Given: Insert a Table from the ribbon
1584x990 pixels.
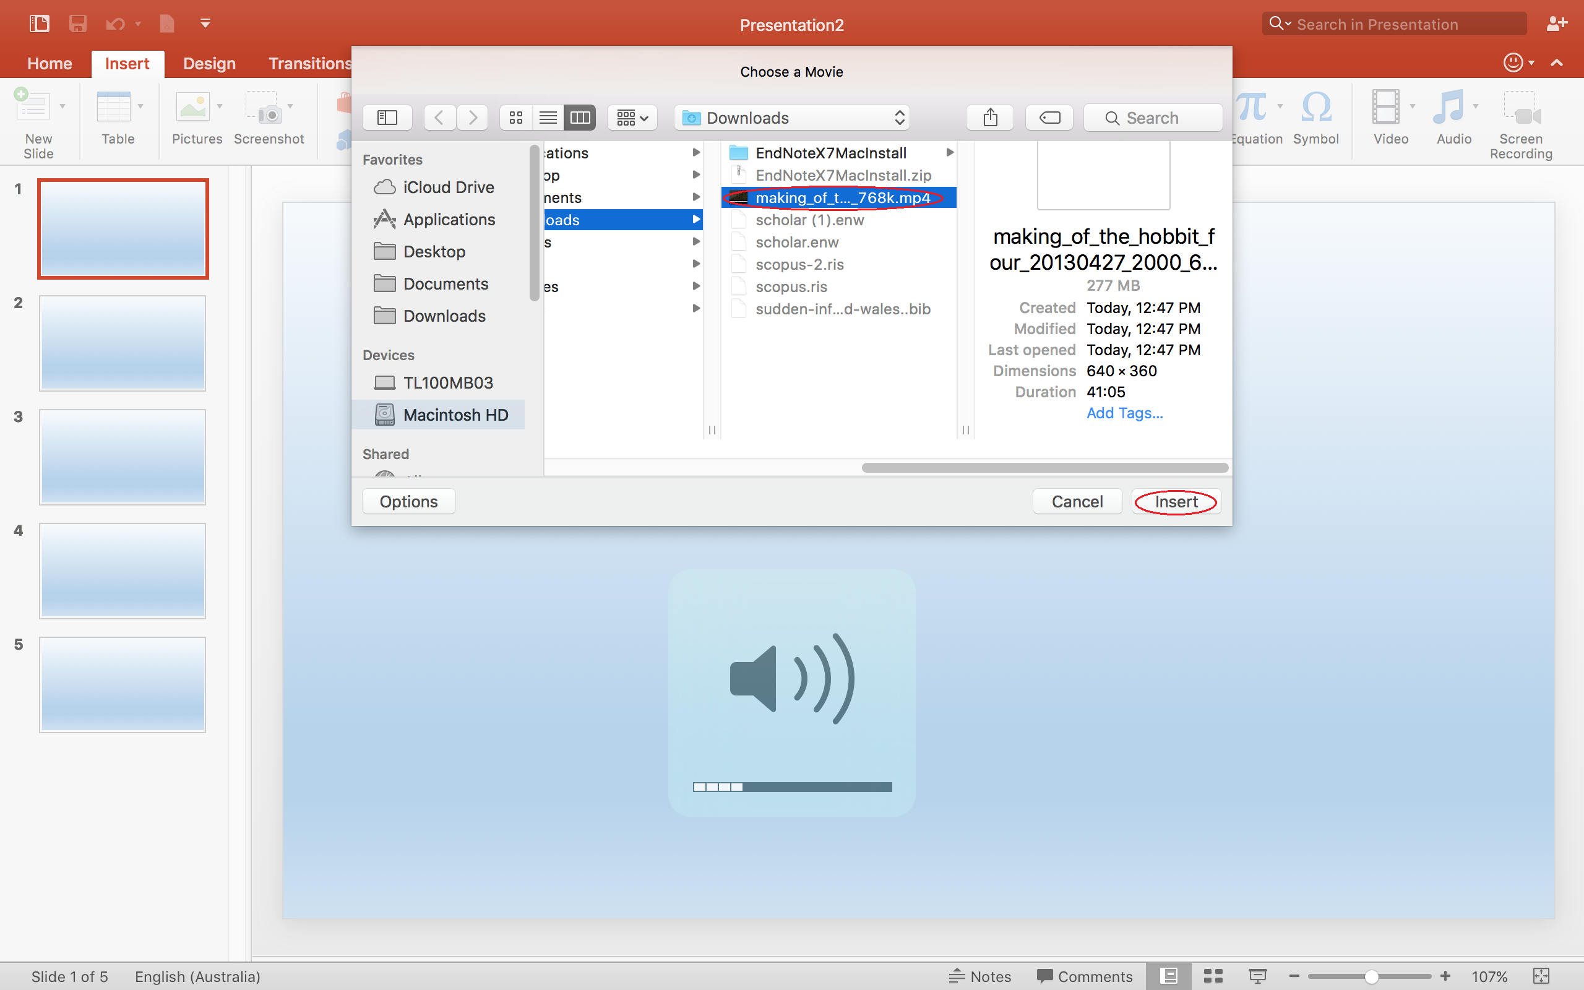Looking at the screenshot, I should click(x=118, y=118).
